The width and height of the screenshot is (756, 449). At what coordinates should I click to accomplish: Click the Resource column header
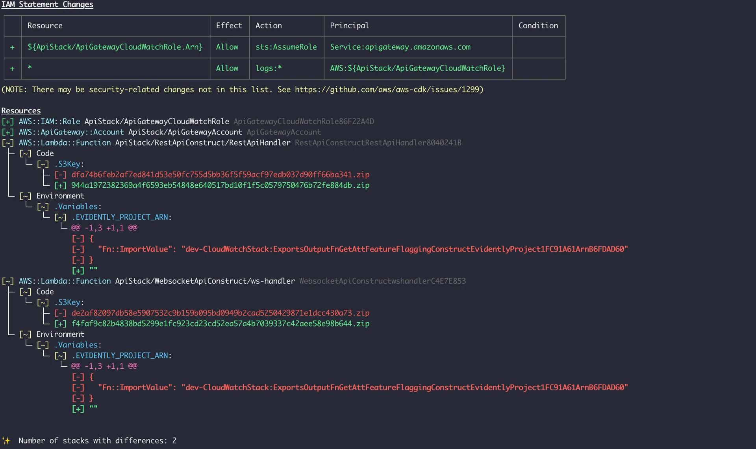coord(45,26)
